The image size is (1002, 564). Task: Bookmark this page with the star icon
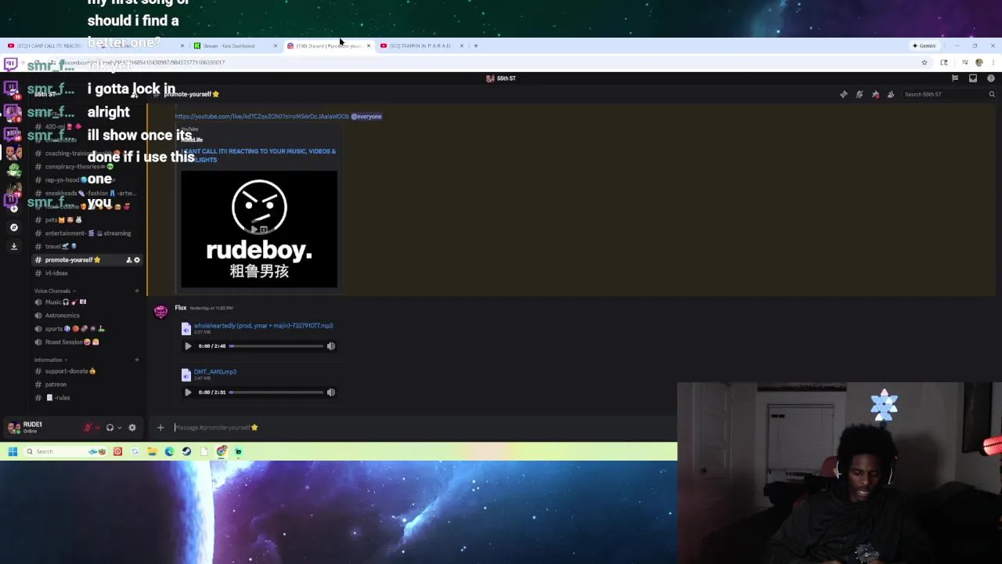(x=925, y=63)
